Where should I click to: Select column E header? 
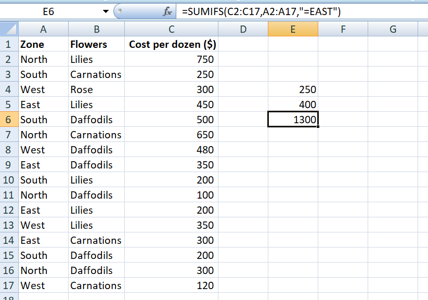click(293, 29)
